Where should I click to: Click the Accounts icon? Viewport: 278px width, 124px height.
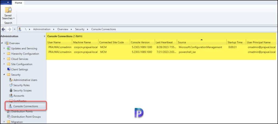tap(11, 96)
